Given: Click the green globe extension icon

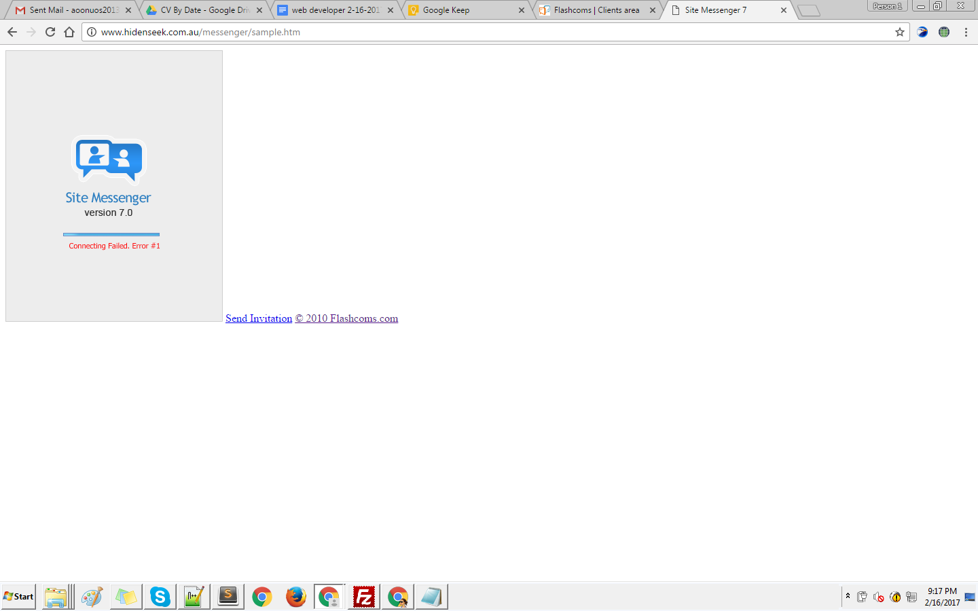Looking at the screenshot, I should 944,32.
